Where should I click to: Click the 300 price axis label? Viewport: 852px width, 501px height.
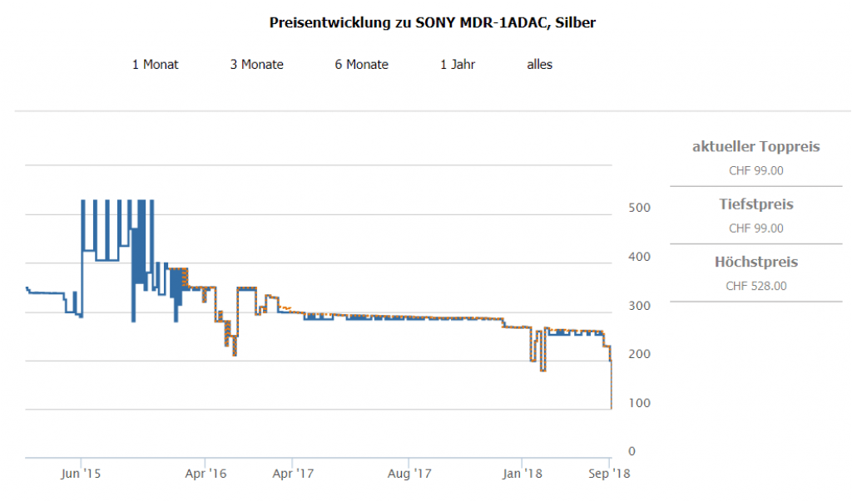tap(638, 305)
